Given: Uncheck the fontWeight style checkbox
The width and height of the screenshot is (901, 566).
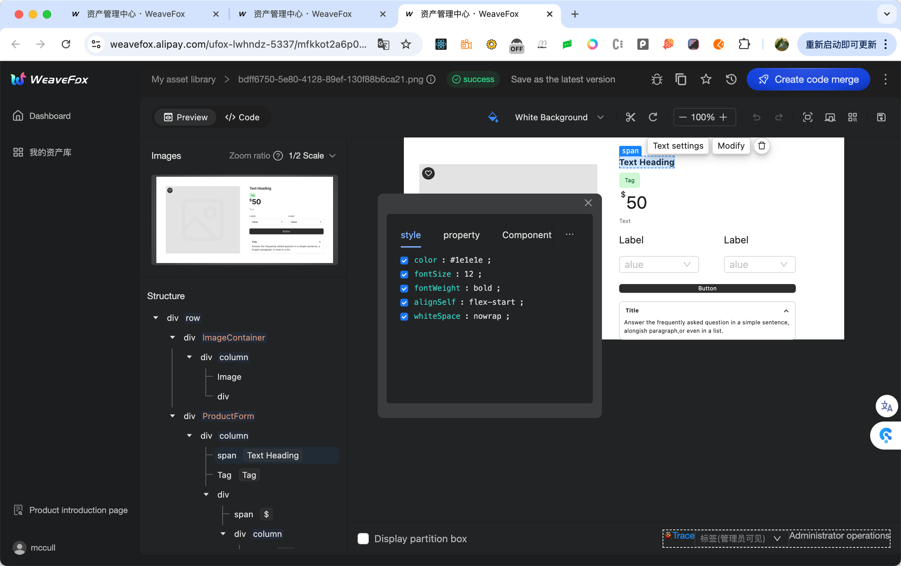Looking at the screenshot, I should (404, 288).
